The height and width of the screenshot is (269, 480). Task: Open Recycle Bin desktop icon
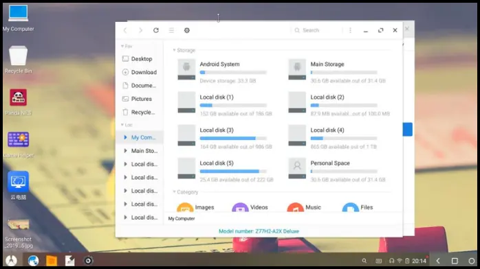click(19, 60)
